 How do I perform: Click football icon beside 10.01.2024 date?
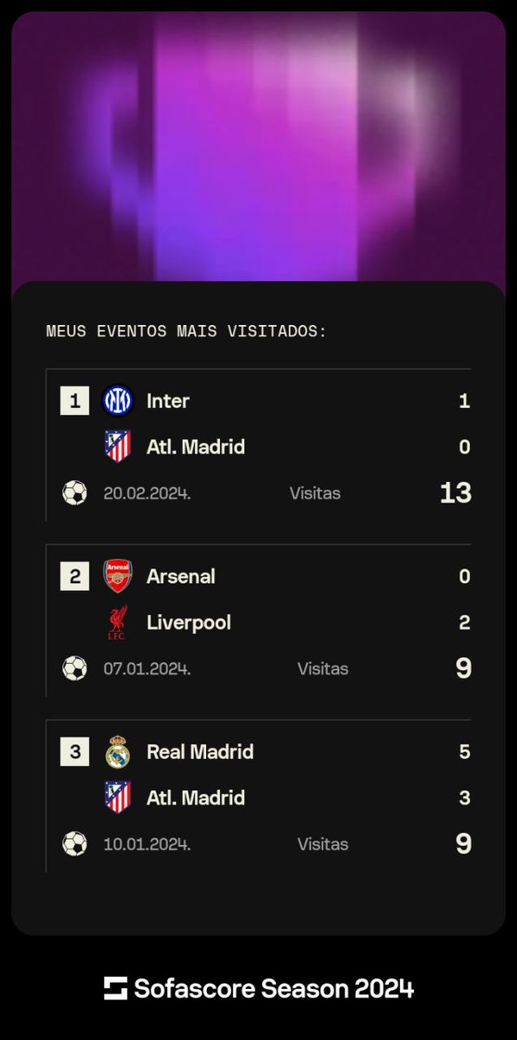pos(75,844)
